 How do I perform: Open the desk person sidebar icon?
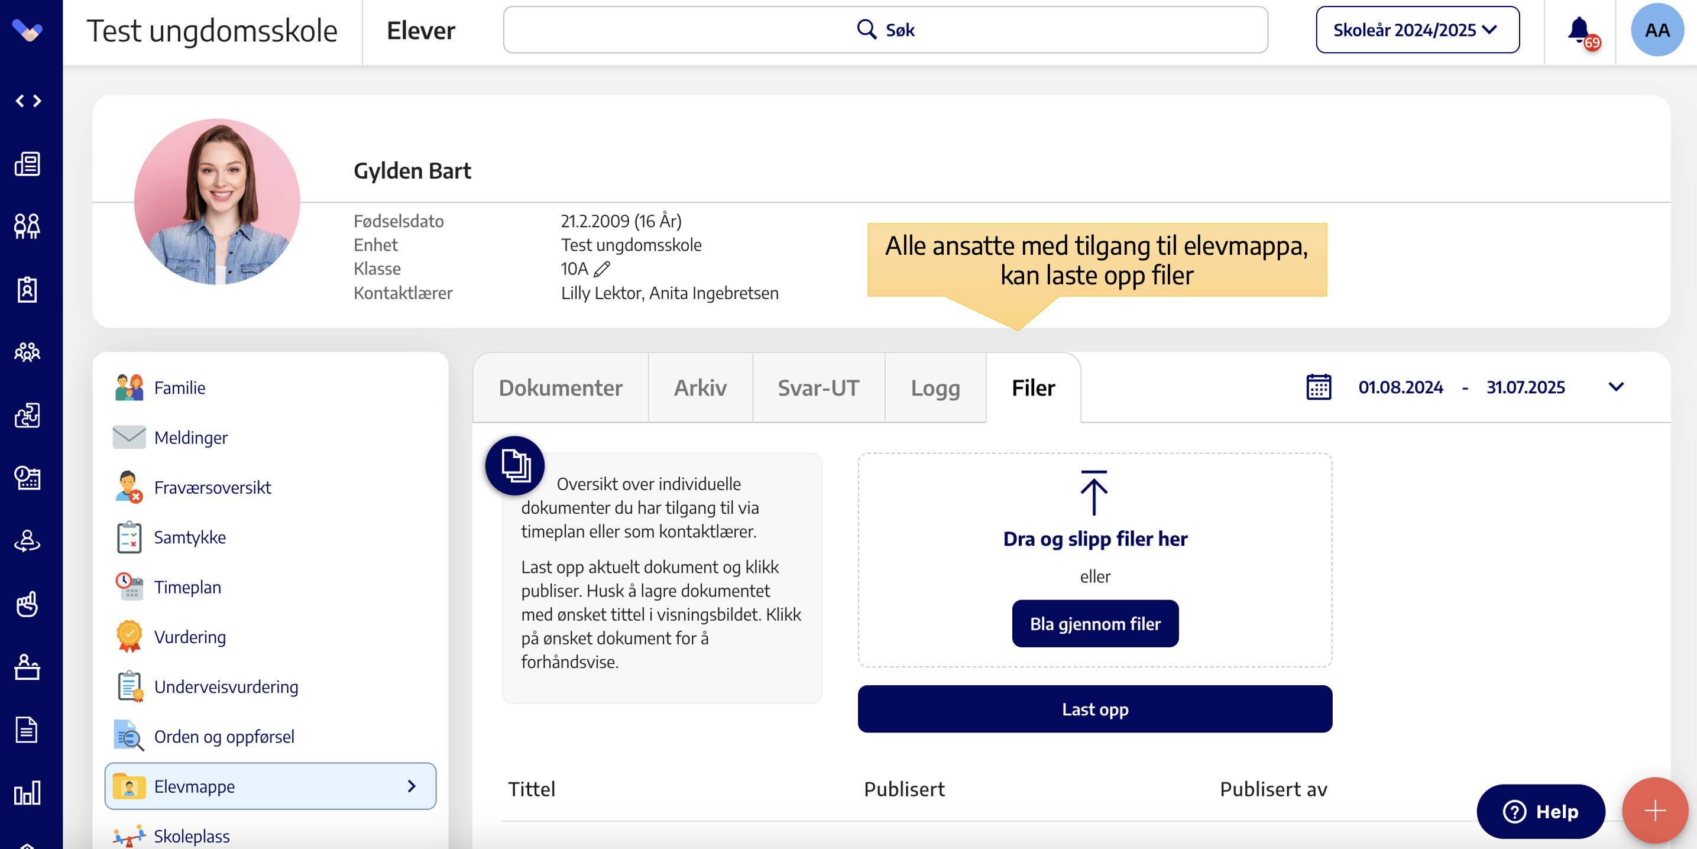(x=28, y=666)
